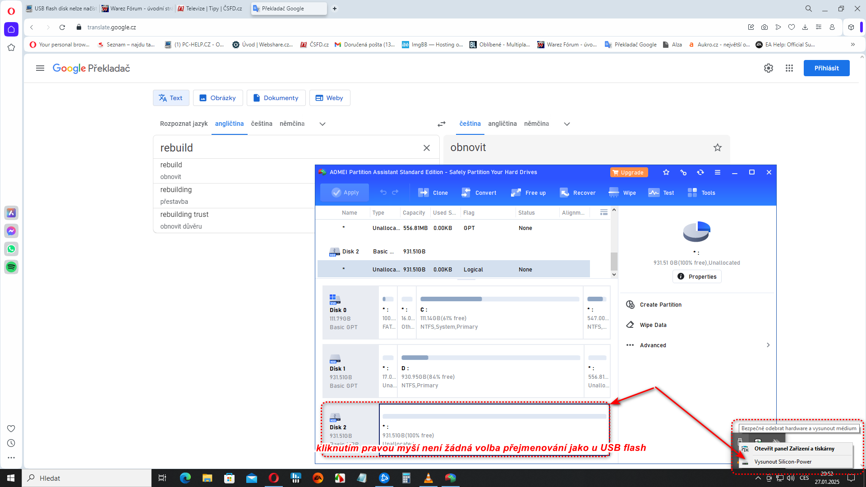Open the Test tool in AOMEI

[654, 193]
